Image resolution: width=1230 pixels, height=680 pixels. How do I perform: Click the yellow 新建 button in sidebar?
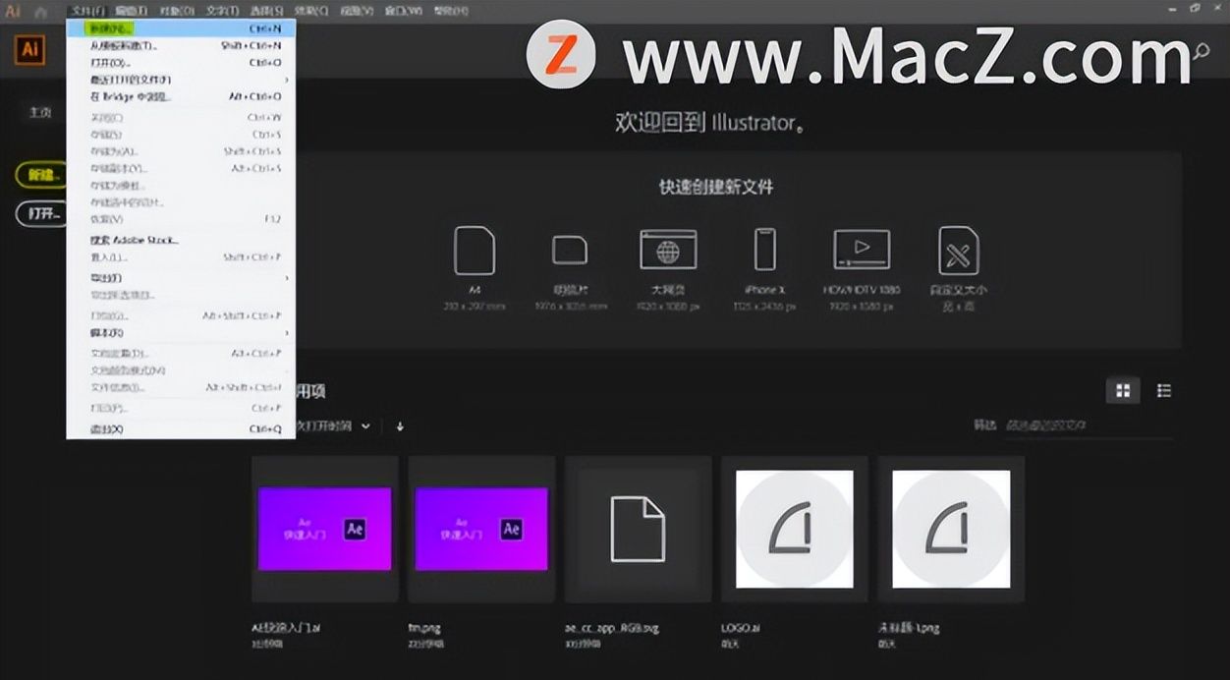[x=42, y=175]
